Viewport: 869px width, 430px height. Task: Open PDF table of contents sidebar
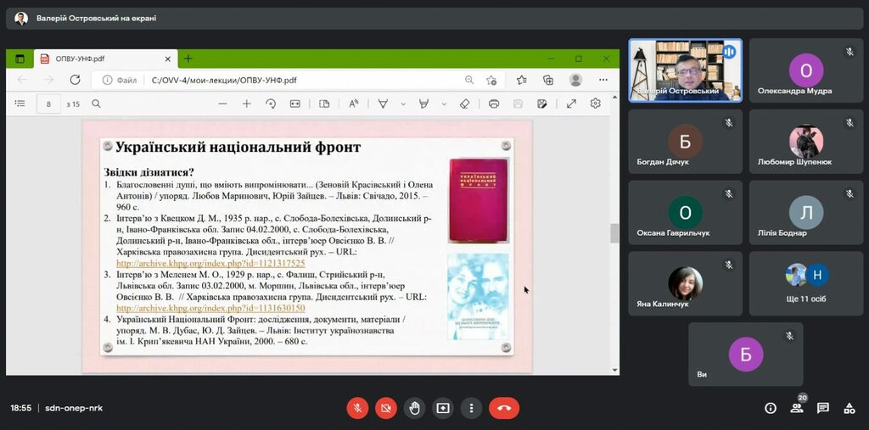pos(20,103)
